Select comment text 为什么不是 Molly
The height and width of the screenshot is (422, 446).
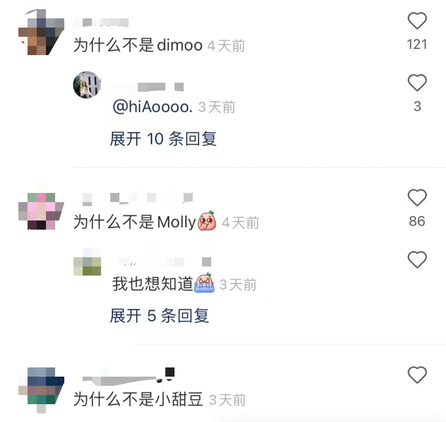(134, 222)
